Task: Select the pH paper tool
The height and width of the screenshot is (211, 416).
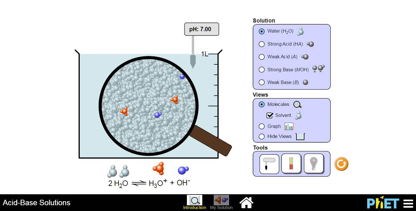Action: coord(291,164)
